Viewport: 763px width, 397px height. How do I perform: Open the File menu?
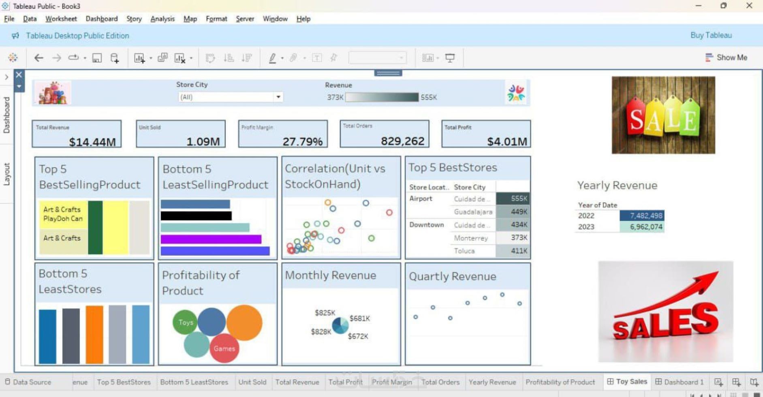tap(9, 19)
